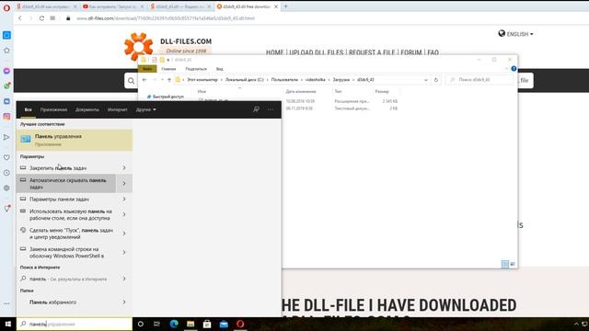Open search panel three-dots options
The image size is (589, 331).
[x=271, y=109]
